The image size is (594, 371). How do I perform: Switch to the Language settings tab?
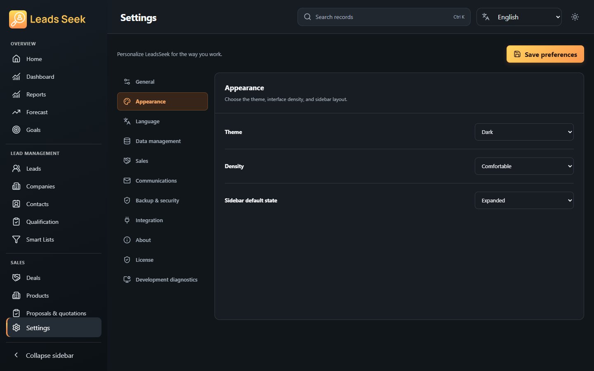pos(163,121)
